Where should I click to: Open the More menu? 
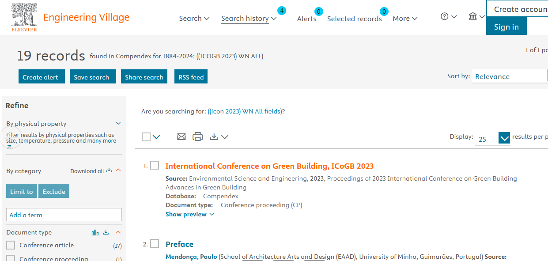pos(405,19)
